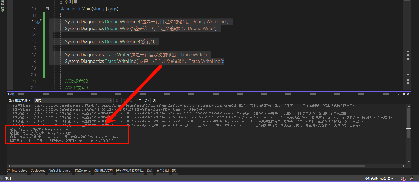This screenshot has height=182, width=419.
Task: Open the output window position dropdown arrow
Action: pyautogui.click(x=399, y=94)
